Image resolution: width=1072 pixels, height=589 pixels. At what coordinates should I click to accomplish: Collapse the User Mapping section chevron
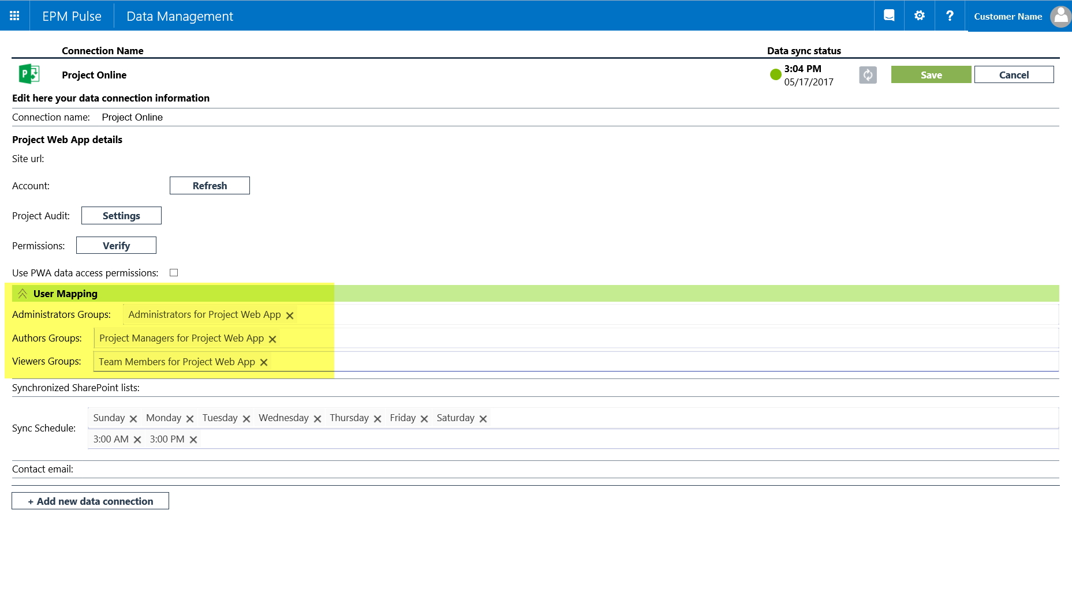tap(23, 294)
